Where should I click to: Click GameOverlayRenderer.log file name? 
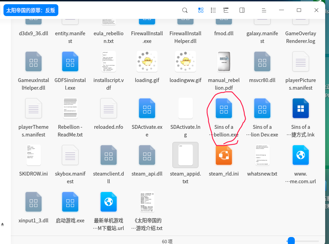300,37
